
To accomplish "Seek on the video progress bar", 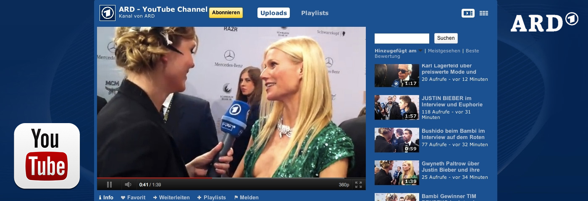I will pos(231,178).
